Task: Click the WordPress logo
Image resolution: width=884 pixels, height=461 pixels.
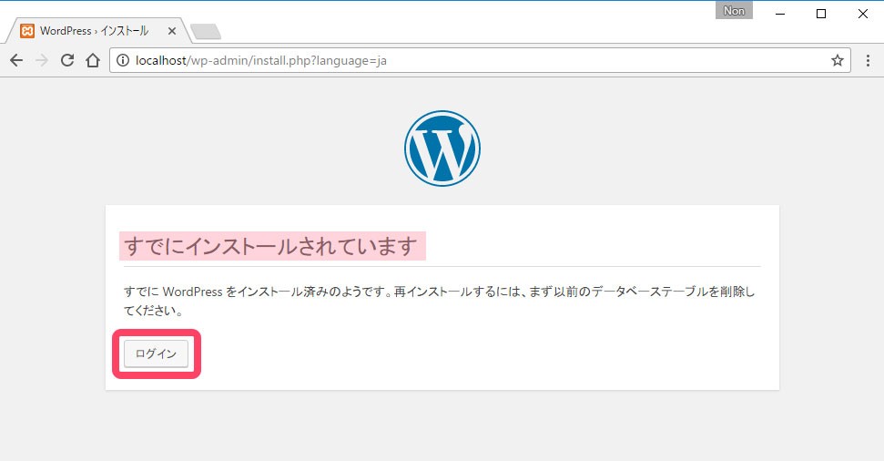Action: 442,149
